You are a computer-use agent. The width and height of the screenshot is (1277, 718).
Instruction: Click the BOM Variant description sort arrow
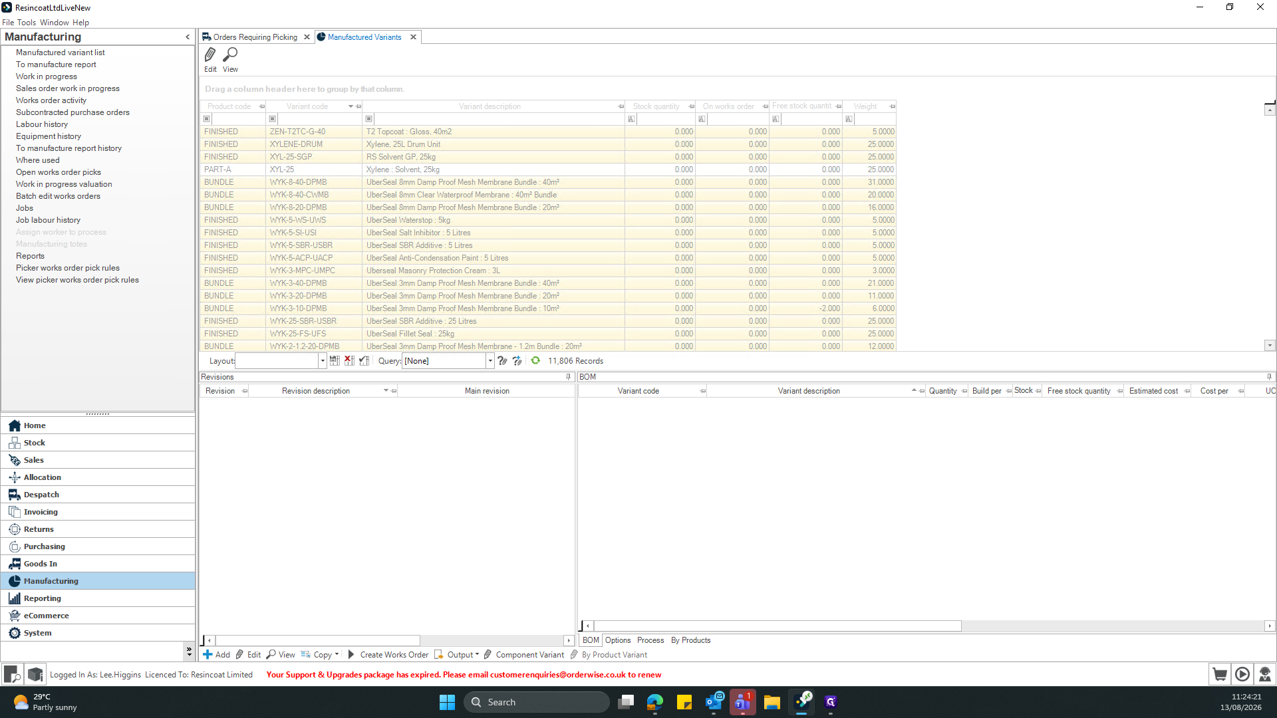point(914,391)
